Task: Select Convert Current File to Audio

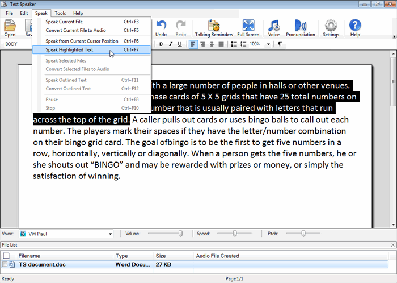Action: point(75,30)
